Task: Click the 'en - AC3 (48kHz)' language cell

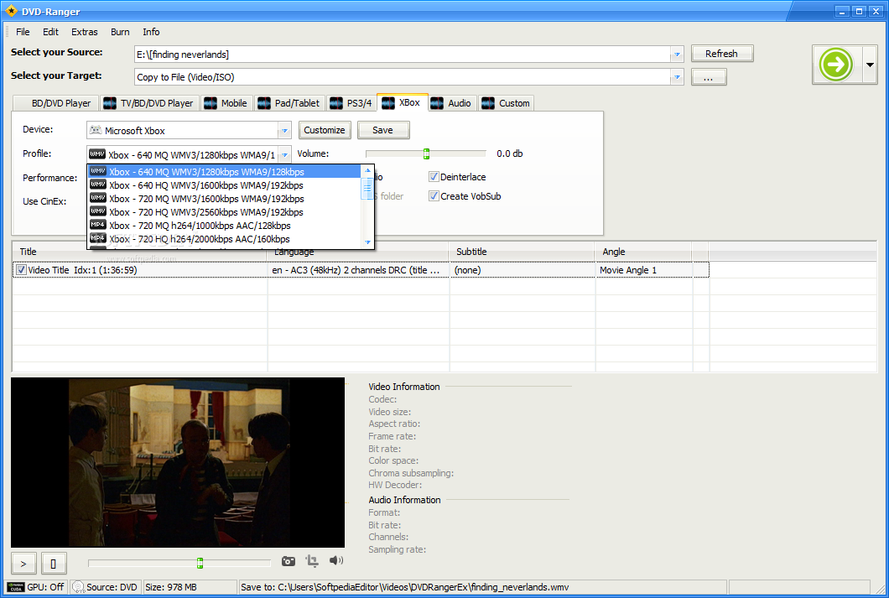Action: pos(358,270)
